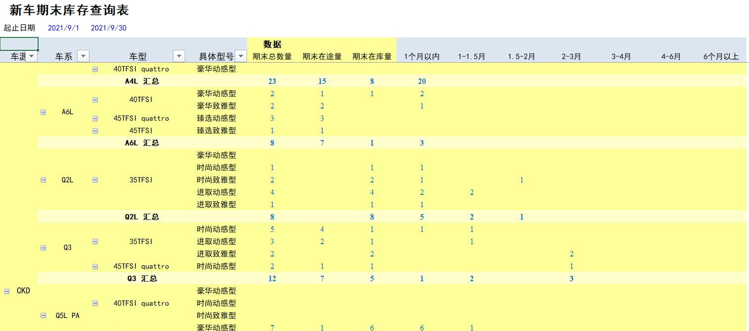Collapse the A6L car series group

(43, 111)
